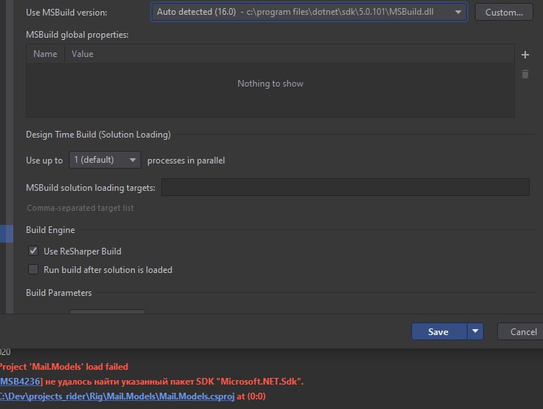
Task: Click the Build Engine section heading
Action: pyautogui.click(x=50, y=230)
